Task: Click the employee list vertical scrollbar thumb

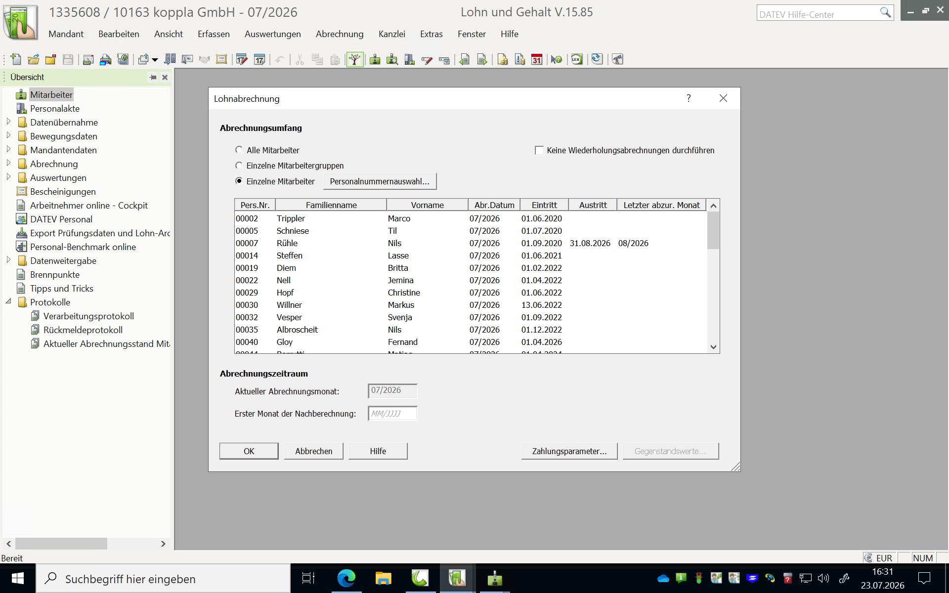Action: [713, 230]
